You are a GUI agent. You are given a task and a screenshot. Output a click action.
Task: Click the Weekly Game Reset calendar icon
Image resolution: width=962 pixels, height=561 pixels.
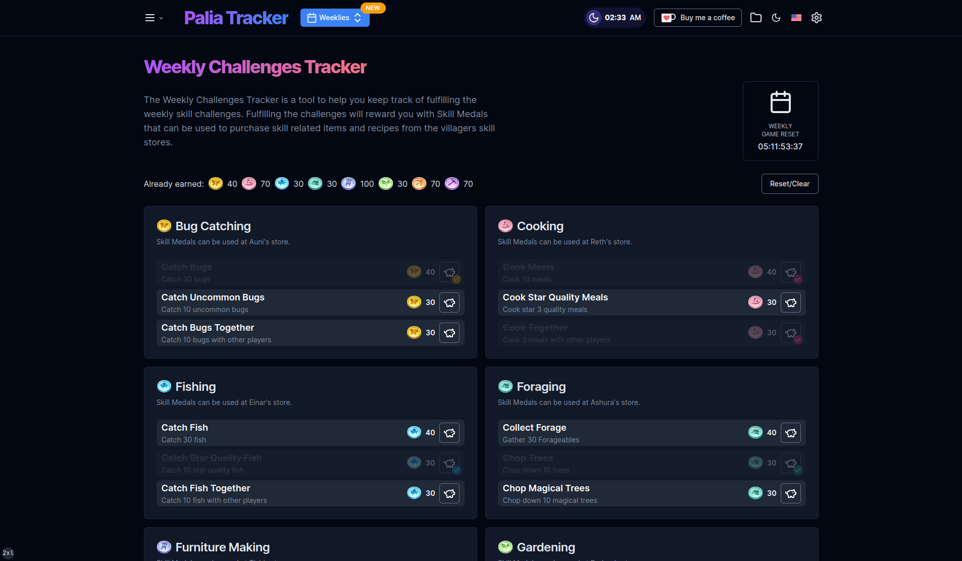point(780,102)
